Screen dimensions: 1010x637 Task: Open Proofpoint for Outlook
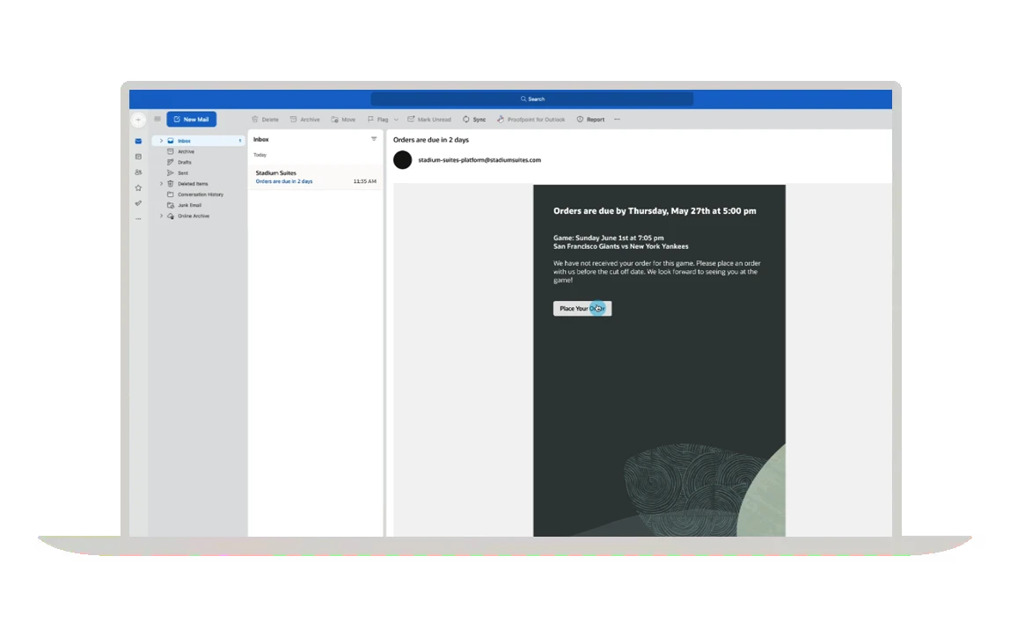[x=531, y=120]
